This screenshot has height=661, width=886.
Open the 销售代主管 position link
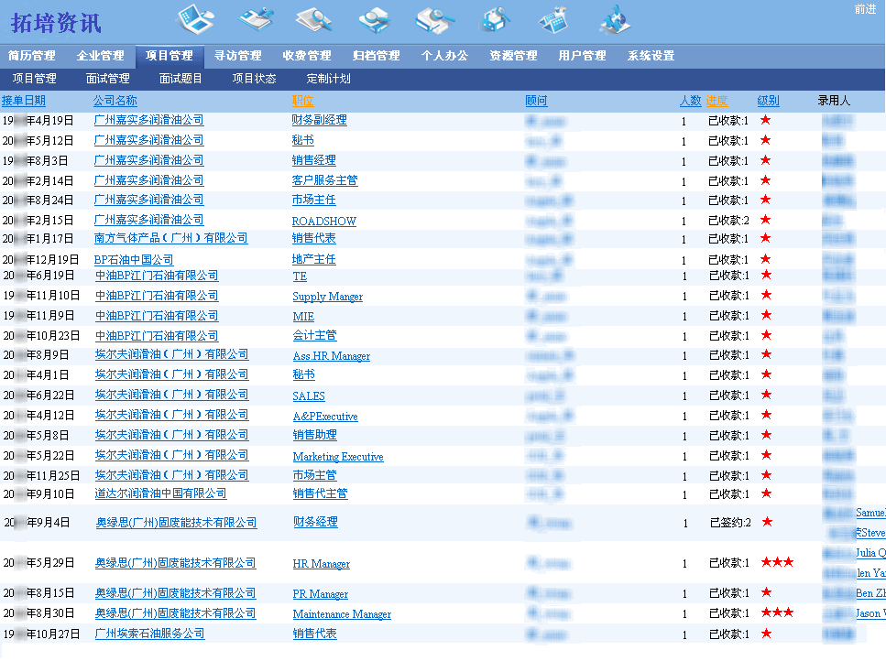pyautogui.click(x=321, y=493)
